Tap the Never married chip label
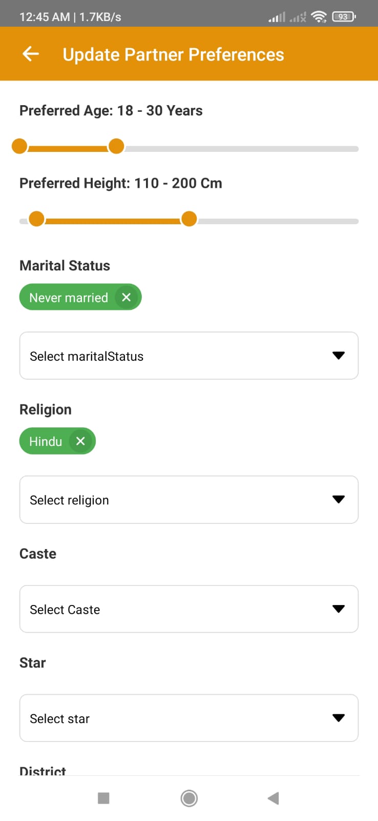The width and height of the screenshot is (378, 821). click(x=69, y=298)
